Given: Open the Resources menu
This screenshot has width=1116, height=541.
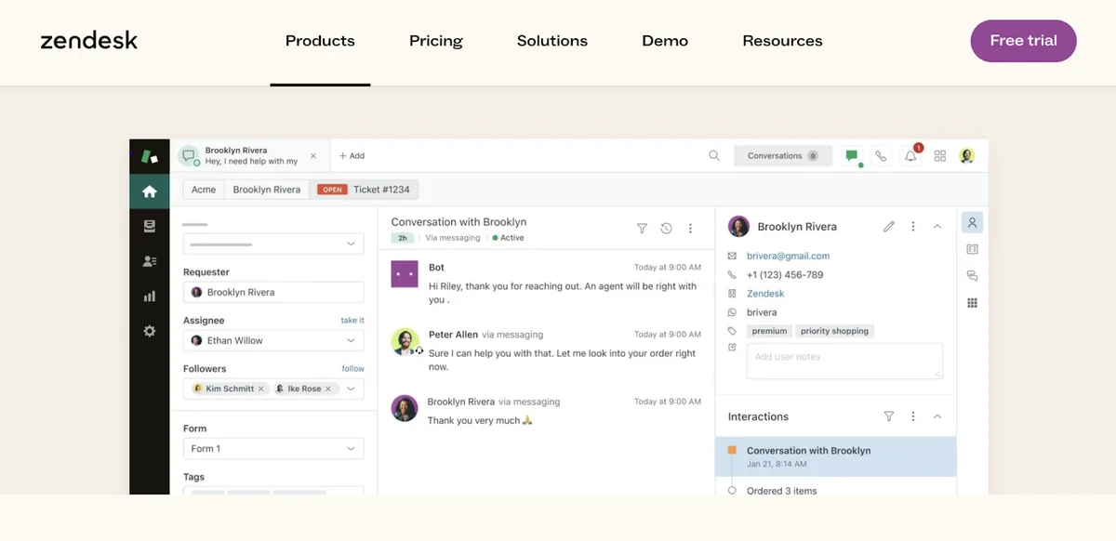Looking at the screenshot, I should [x=782, y=41].
